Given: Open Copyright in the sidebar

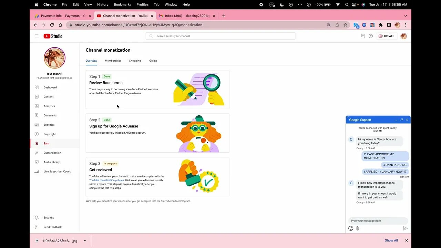Looking at the screenshot, I should (x=50, y=134).
